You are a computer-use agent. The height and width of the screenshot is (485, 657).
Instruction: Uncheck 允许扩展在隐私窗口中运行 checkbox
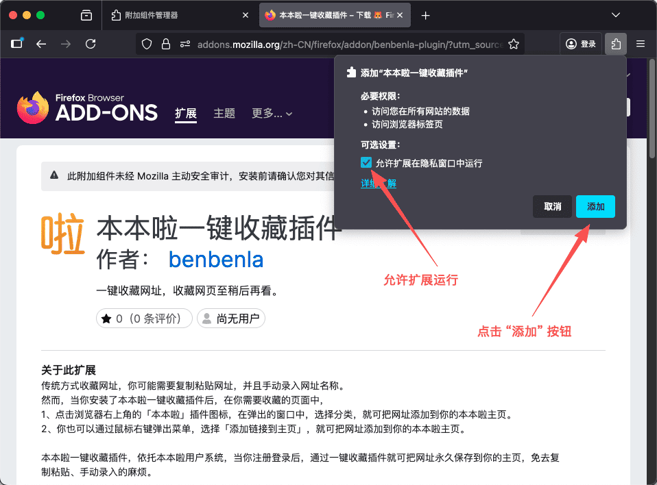(x=366, y=163)
